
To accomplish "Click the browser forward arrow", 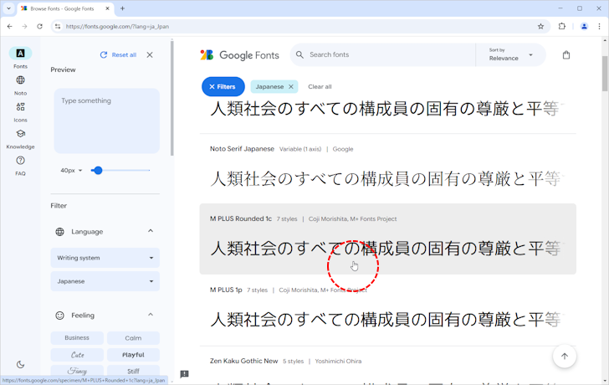I will (24, 27).
